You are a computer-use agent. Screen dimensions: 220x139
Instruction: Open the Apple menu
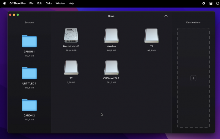4,3
